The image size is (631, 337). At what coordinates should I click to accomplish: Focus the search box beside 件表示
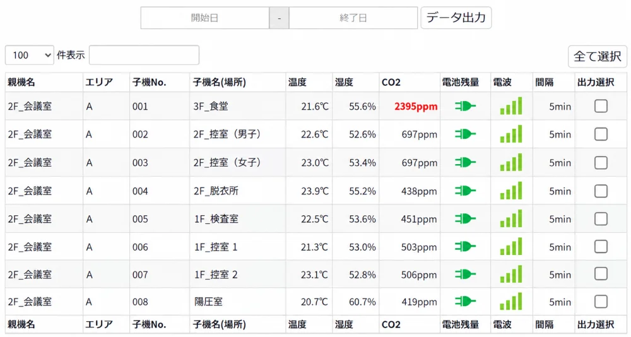coord(144,55)
